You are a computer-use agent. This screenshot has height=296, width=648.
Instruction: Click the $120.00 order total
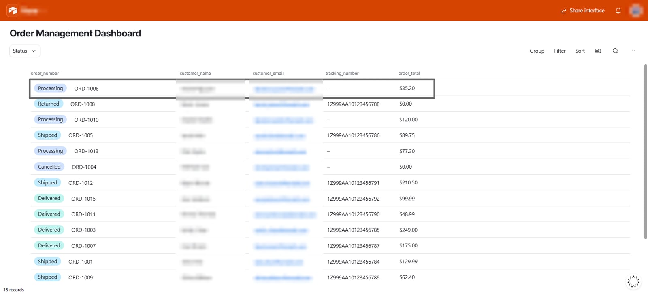[408, 120]
